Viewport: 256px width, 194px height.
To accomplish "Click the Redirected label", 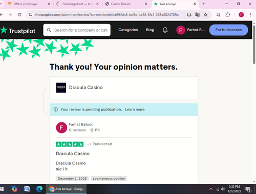I will pyautogui.click(x=100, y=144).
